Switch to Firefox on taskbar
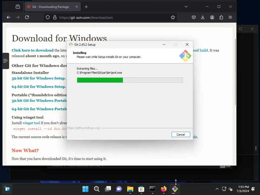Screen dimensions: 260x195 164,189
